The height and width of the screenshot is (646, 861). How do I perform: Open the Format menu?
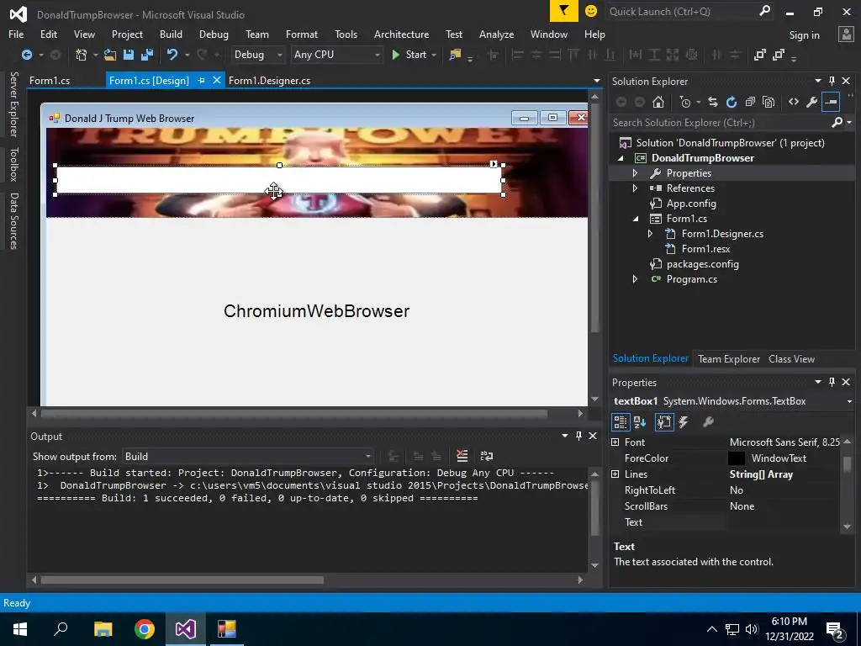pos(302,34)
